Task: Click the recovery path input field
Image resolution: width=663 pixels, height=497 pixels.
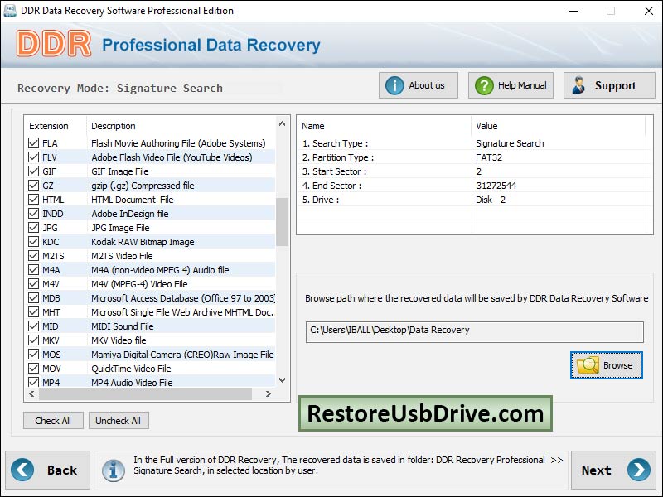Action: coord(474,332)
